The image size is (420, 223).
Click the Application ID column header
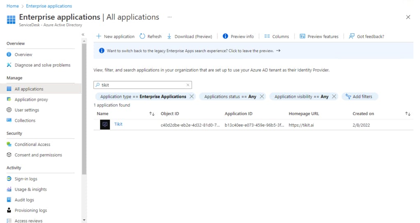[x=238, y=114]
